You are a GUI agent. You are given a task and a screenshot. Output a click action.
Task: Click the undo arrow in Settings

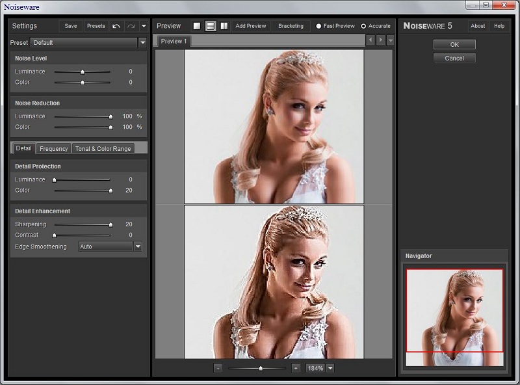(x=116, y=26)
